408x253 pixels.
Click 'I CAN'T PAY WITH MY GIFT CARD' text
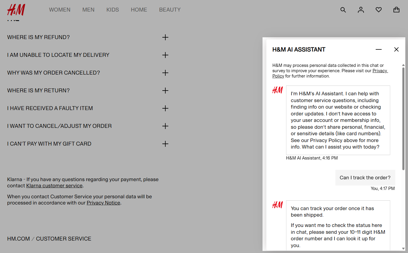(x=49, y=144)
